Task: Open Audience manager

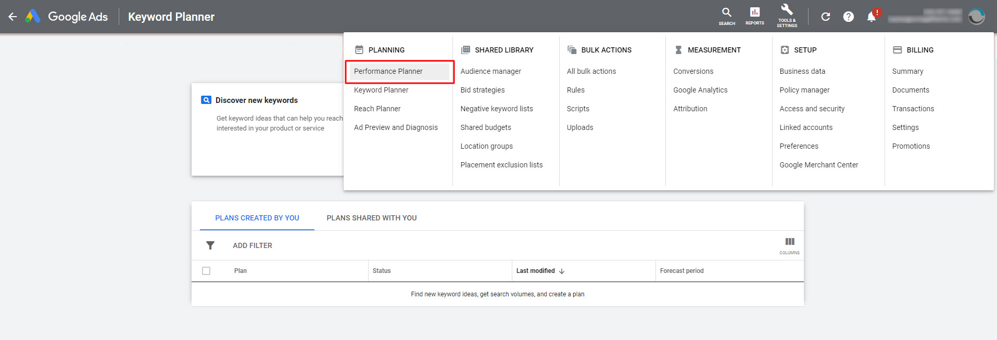Action: (490, 71)
